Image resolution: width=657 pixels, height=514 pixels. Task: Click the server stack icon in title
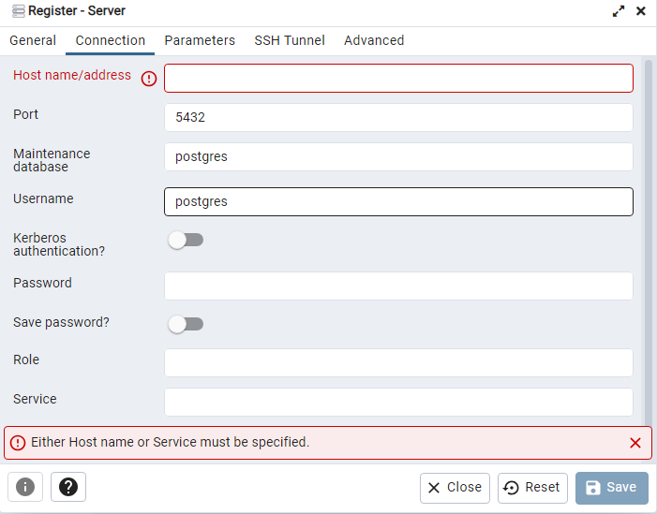(19, 11)
